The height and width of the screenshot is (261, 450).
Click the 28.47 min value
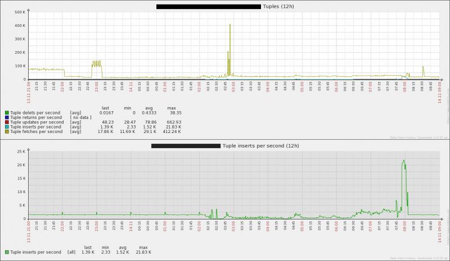130,122
